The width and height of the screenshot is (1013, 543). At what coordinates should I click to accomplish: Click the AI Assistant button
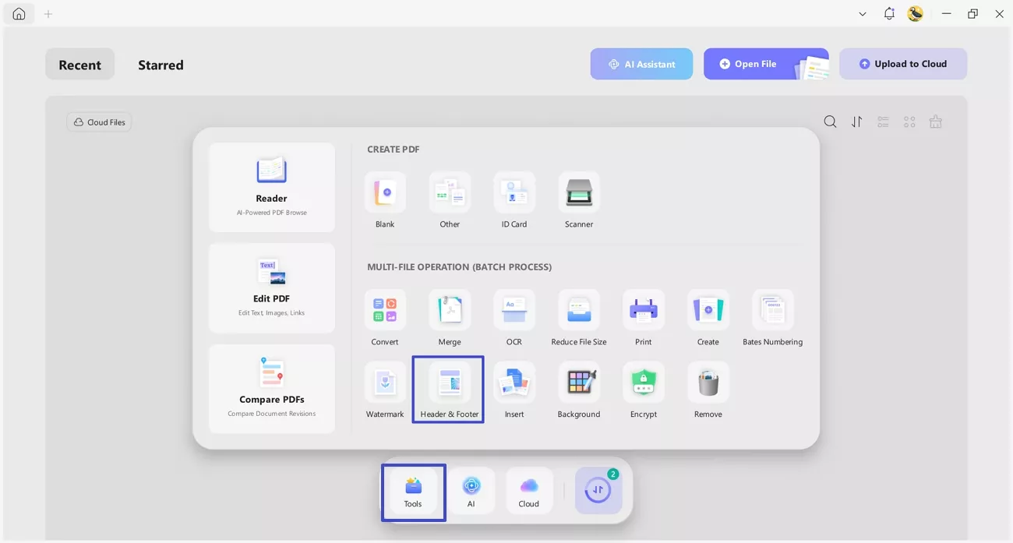[x=641, y=64]
